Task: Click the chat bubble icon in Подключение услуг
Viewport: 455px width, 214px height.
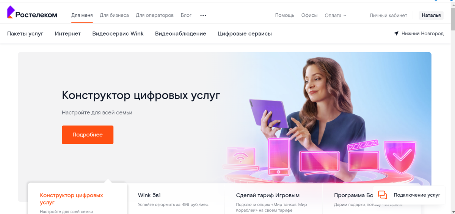Action: coord(383,195)
